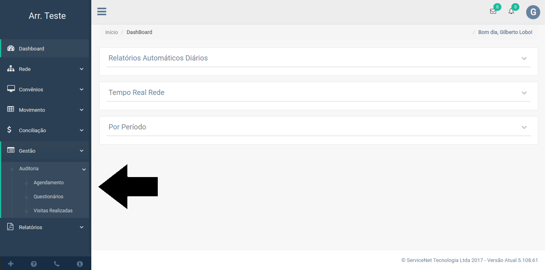545x270 pixels.
Task: Open the Dashboard menu item
Action: tap(32, 48)
